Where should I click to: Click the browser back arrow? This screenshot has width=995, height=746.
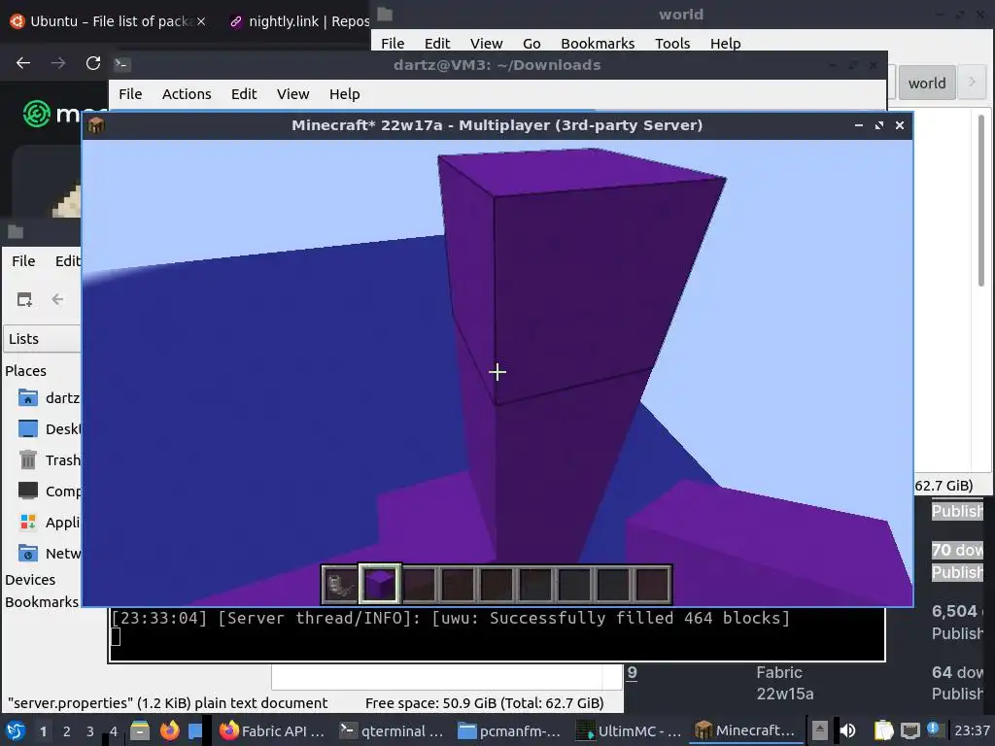click(x=23, y=63)
